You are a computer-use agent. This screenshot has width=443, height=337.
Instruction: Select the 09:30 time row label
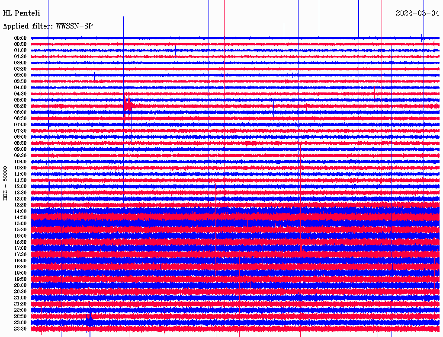coord(20,156)
